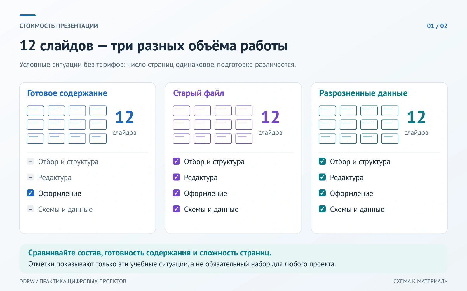The image size is (467, 291).
Task: Click the page counter '01 / 02'
Action: coord(437,26)
